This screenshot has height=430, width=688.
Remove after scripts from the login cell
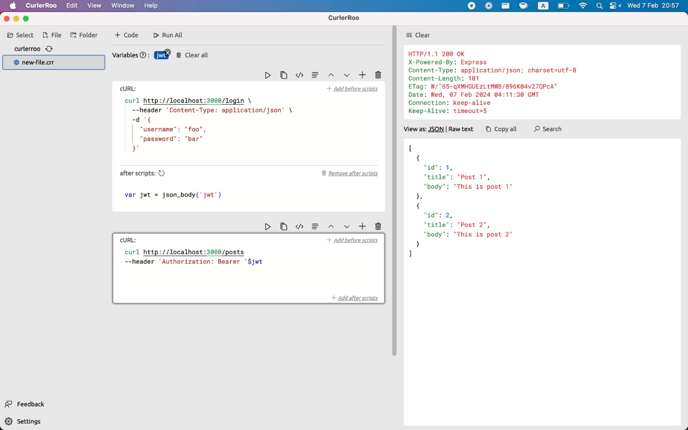point(354,173)
